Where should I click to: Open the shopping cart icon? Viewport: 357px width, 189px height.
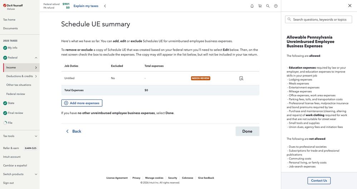(x=260, y=6)
